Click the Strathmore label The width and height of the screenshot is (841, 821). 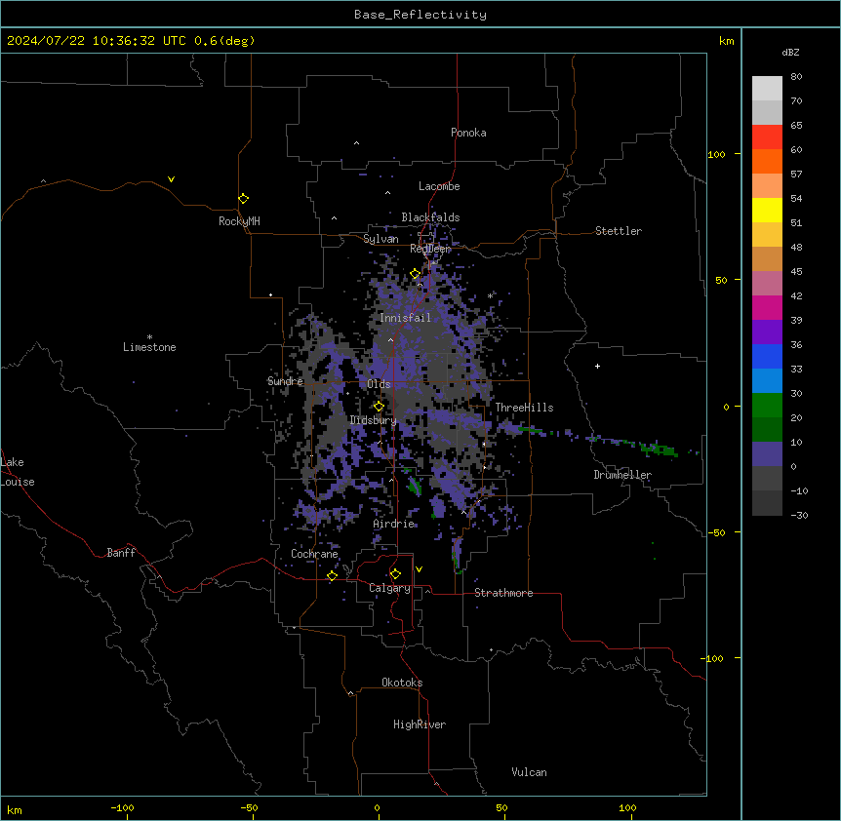click(x=503, y=593)
